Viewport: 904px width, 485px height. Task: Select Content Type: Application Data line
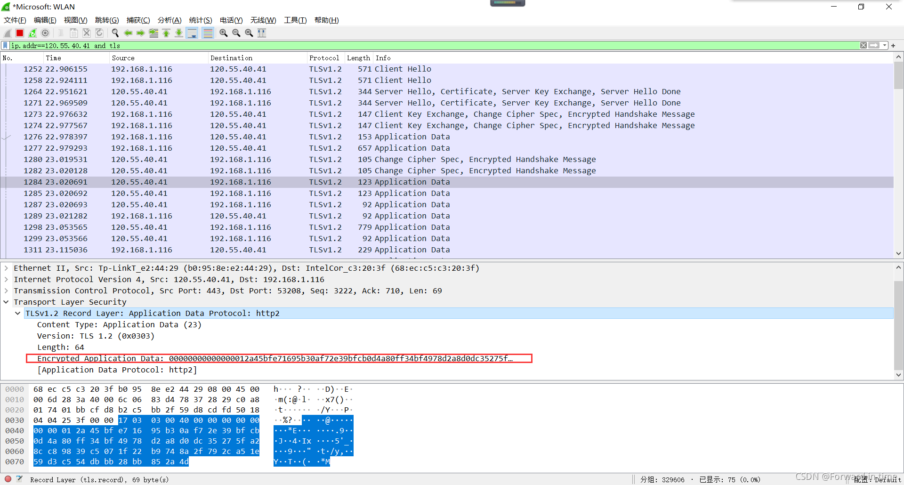point(119,324)
